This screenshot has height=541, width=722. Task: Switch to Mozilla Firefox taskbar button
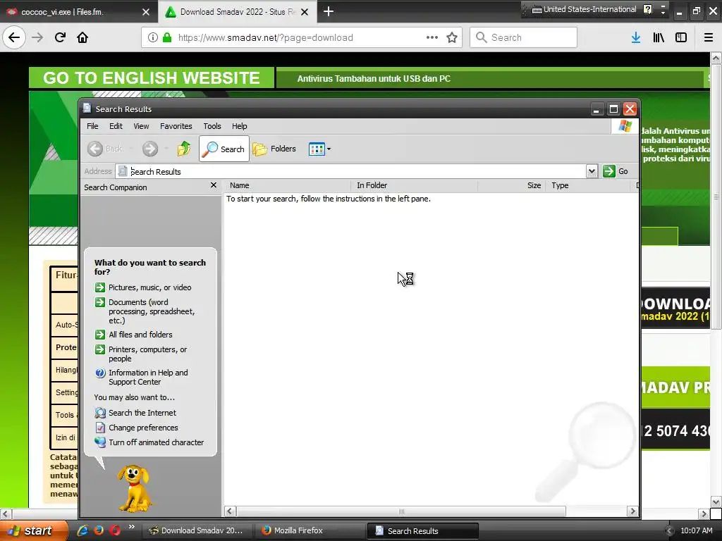pos(310,530)
